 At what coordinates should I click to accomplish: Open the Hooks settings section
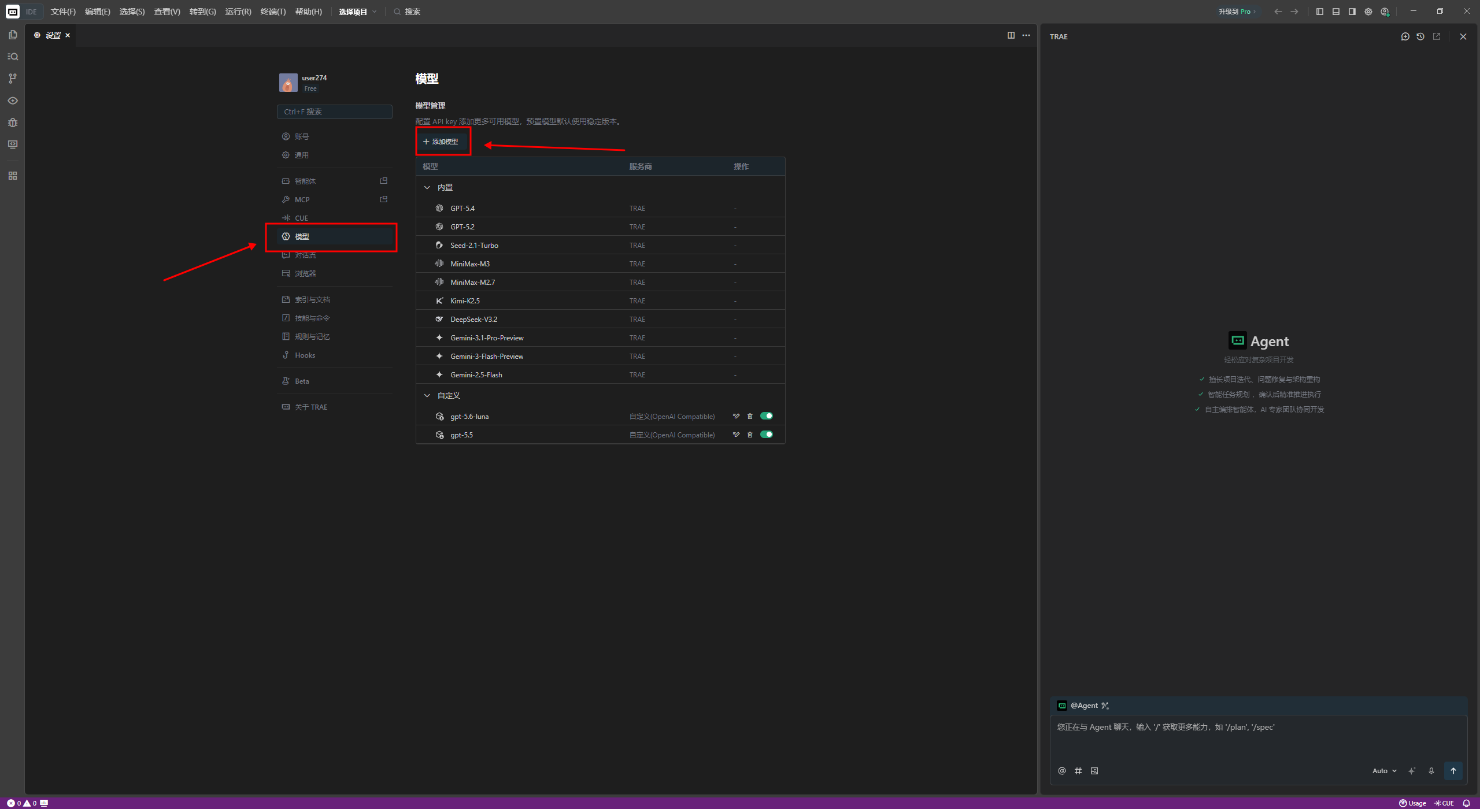coord(335,355)
